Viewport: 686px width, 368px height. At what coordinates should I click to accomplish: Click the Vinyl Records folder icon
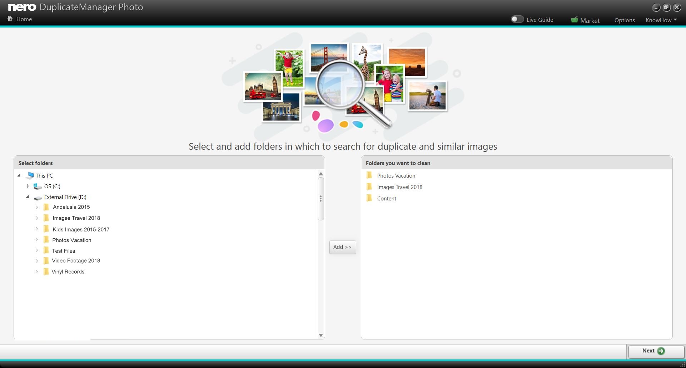[46, 272]
